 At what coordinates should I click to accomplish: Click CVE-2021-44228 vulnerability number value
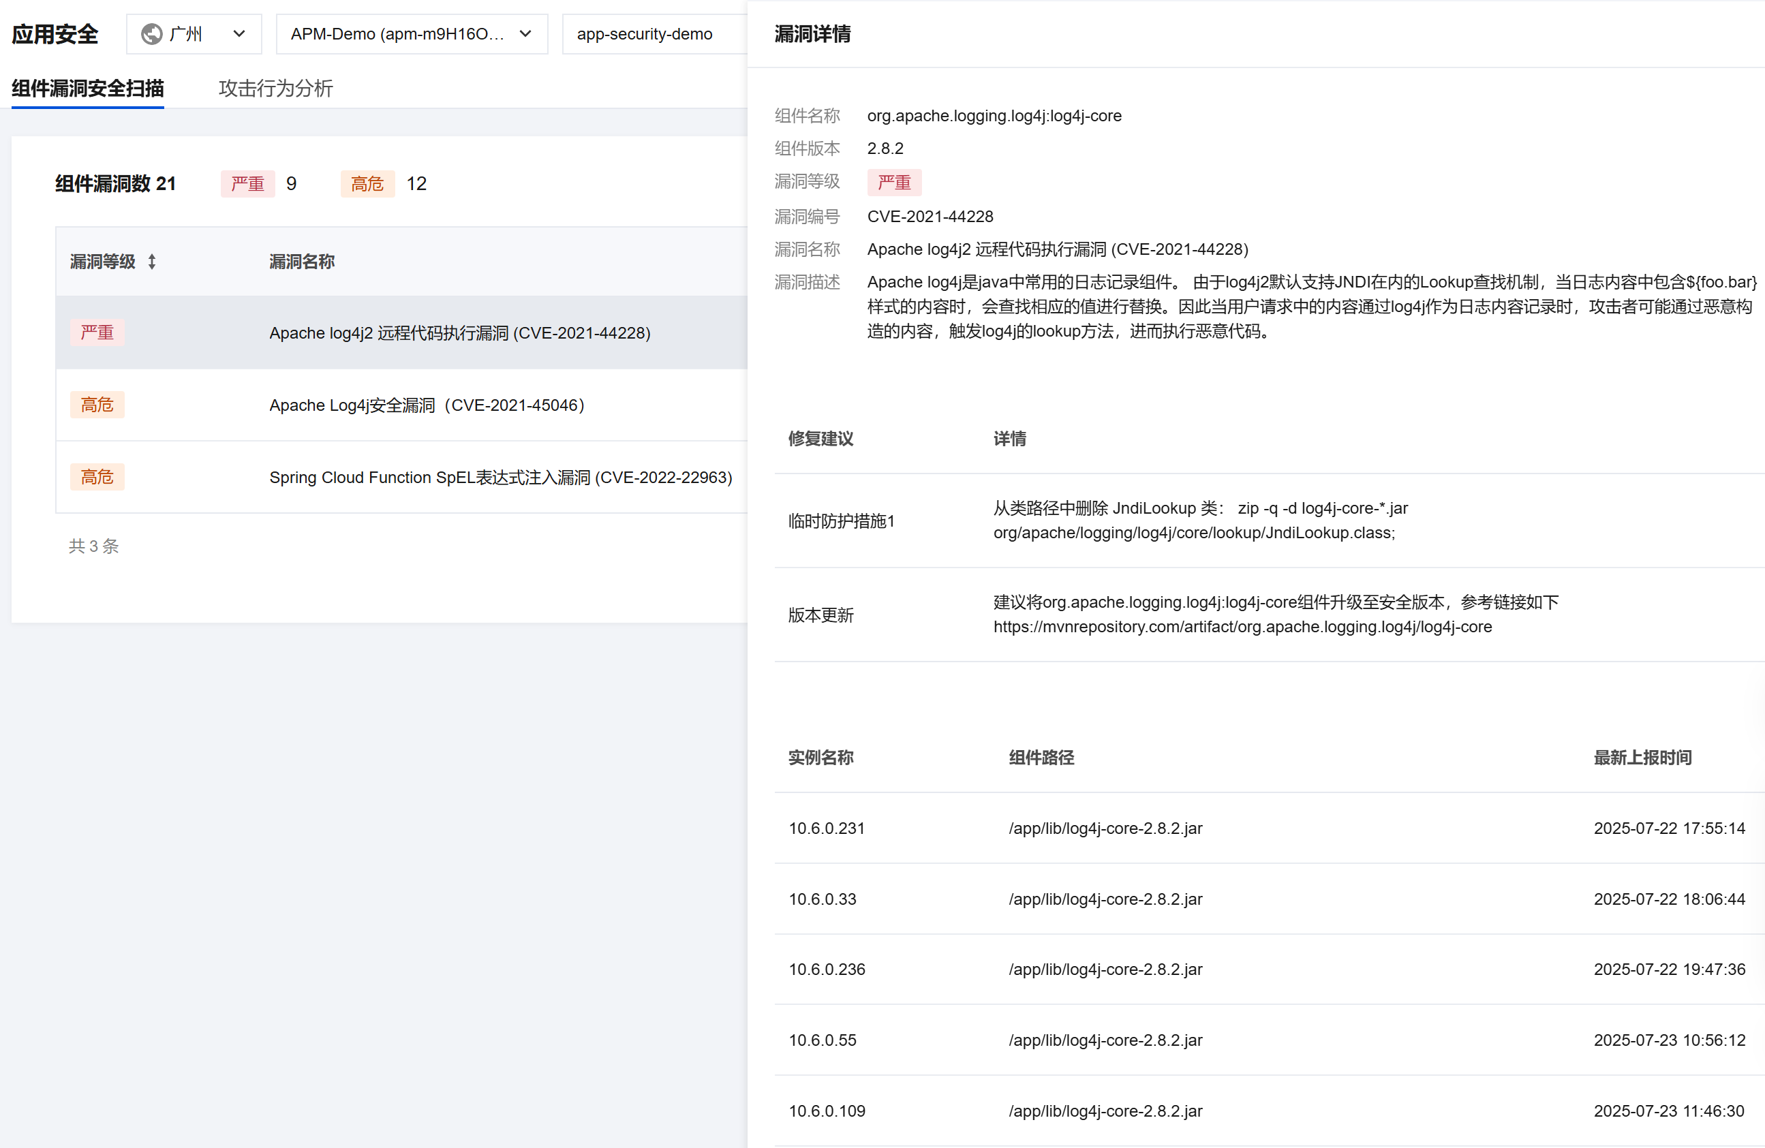click(x=930, y=217)
